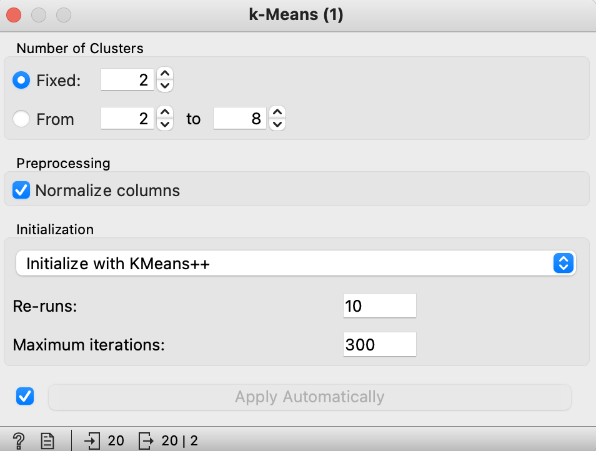Increase the Fixed cluster count
Image resolution: width=596 pixels, height=451 pixels.
pos(165,74)
